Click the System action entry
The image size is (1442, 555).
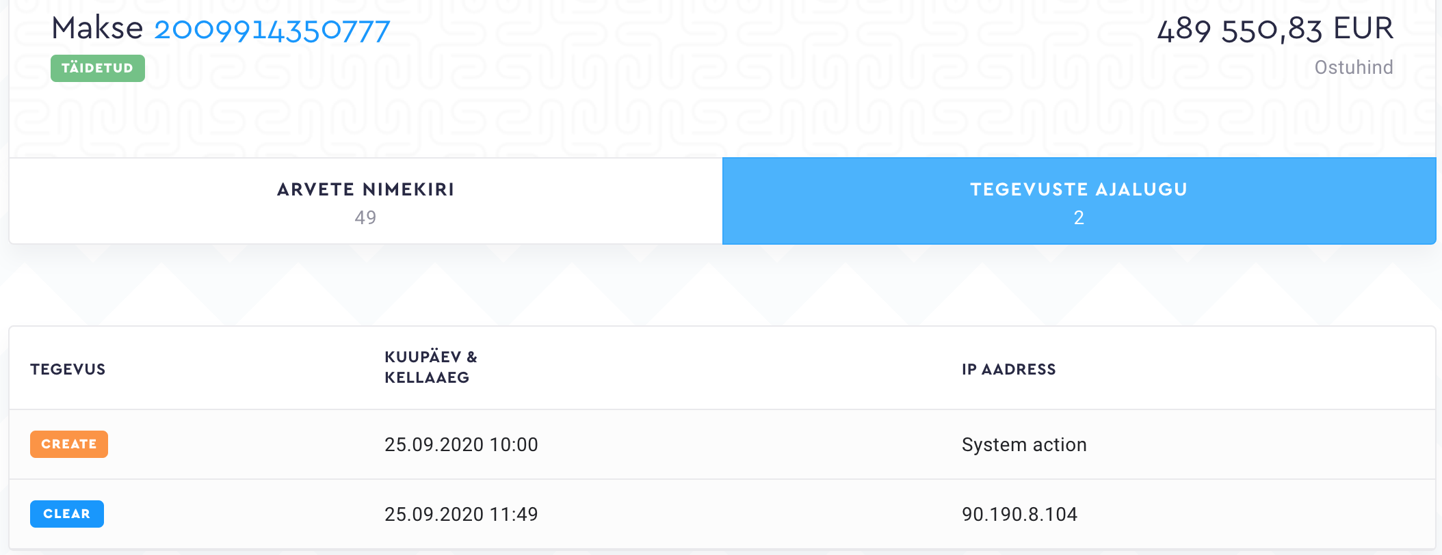[1024, 445]
